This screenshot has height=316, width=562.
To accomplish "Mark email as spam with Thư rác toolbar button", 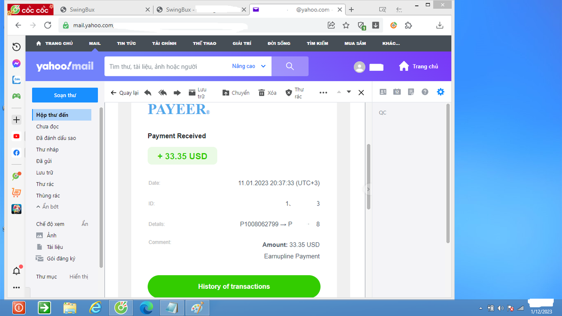I will point(295,93).
